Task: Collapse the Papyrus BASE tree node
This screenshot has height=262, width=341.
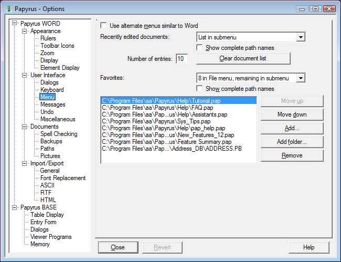Action: (x=14, y=207)
